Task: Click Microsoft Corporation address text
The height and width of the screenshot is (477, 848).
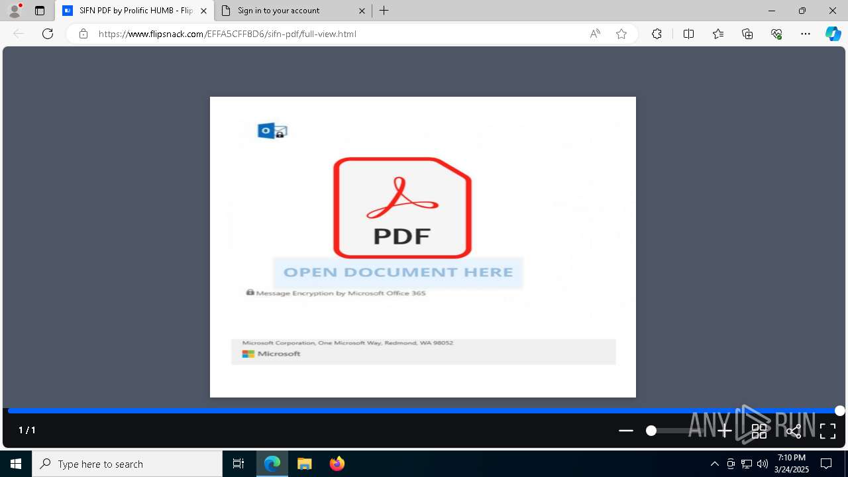Action: (x=348, y=343)
